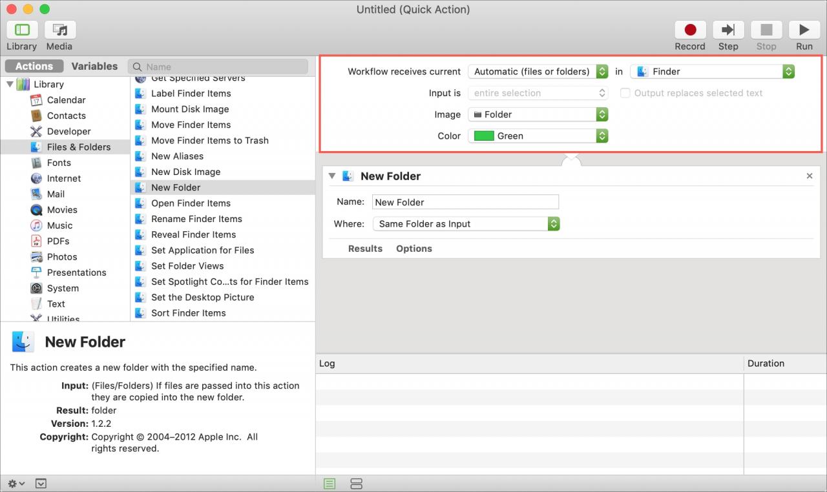This screenshot has height=492, width=827.
Task: Show Results of New Folder action
Action: pos(365,249)
